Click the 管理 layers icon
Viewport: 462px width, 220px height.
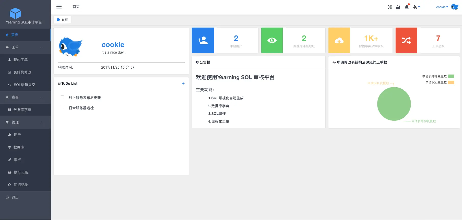tap(7, 122)
